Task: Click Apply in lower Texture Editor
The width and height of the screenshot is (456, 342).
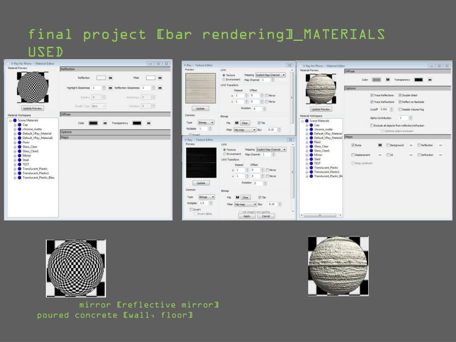Action: [247, 216]
